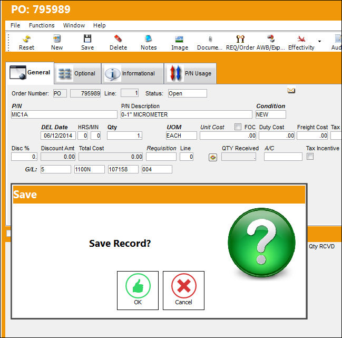Click the Reset toolbar icon
This screenshot has height=338, width=342.
tap(26, 39)
